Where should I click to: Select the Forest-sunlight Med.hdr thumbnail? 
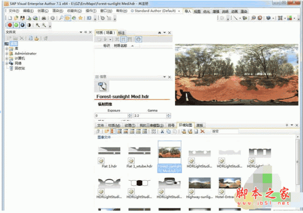click(x=170, y=157)
